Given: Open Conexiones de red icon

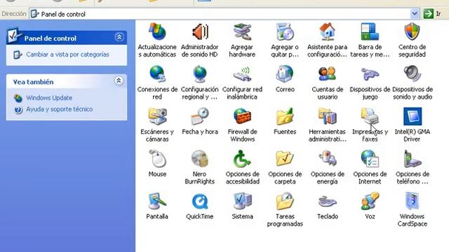Looking at the screenshot, I should [x=157, y=74].
